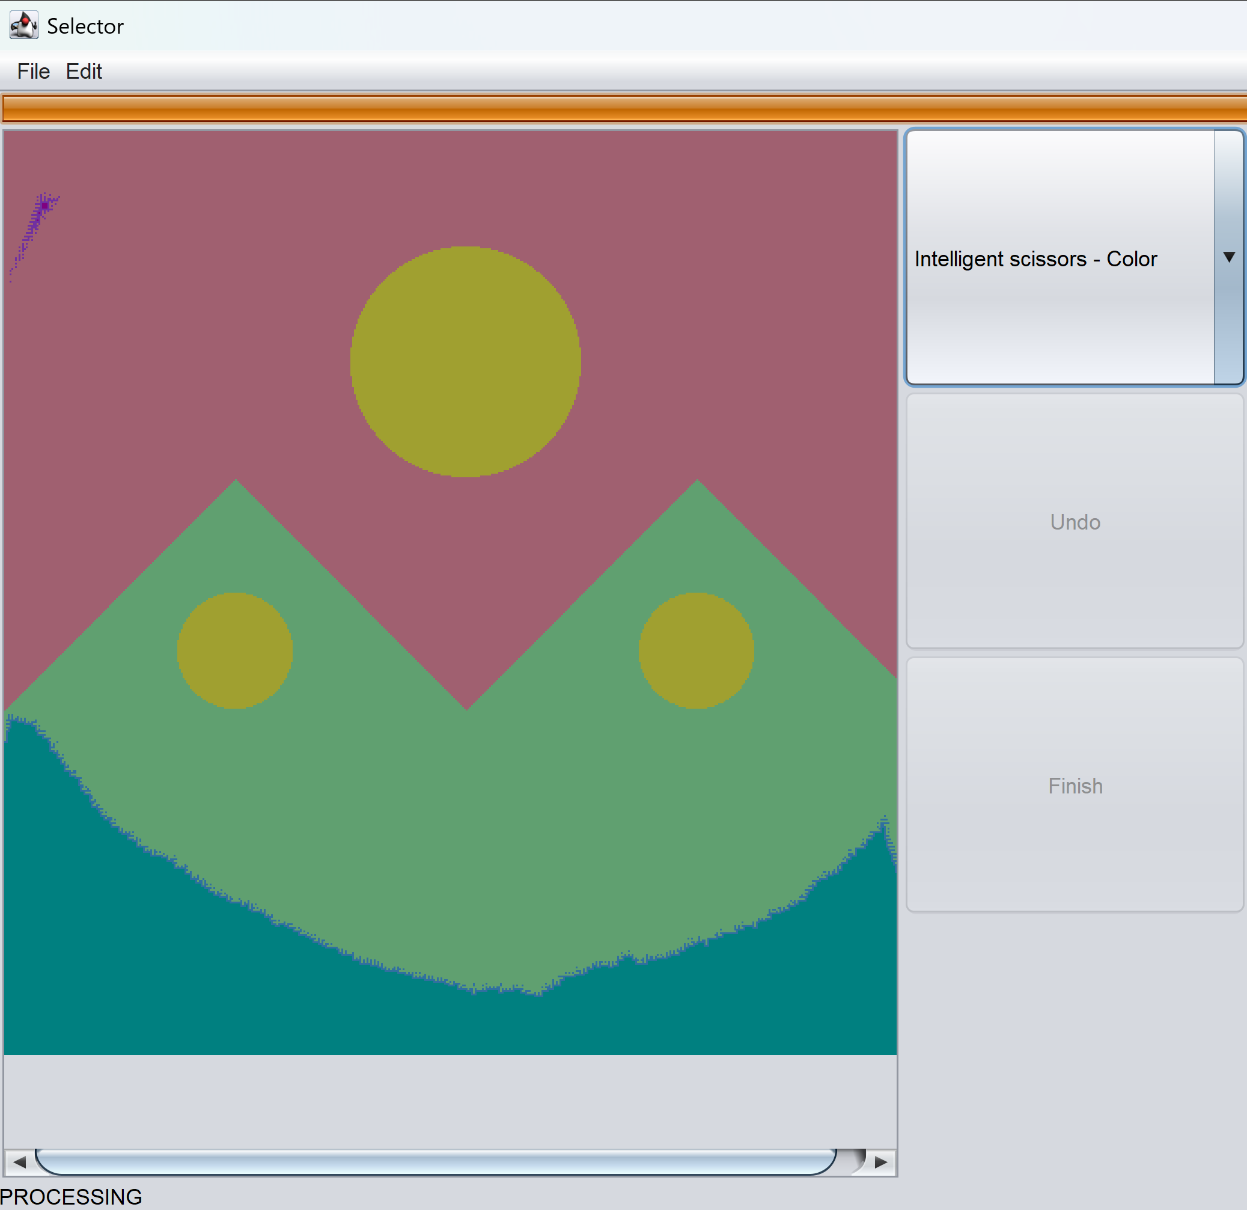Click the right mountain's yellow circle
Image resolution: width=1247 pixels, height=1210 pixels.
[x=697, y=649]
